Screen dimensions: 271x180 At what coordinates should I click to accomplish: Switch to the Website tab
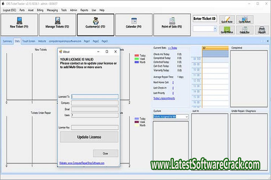[42, 41]
